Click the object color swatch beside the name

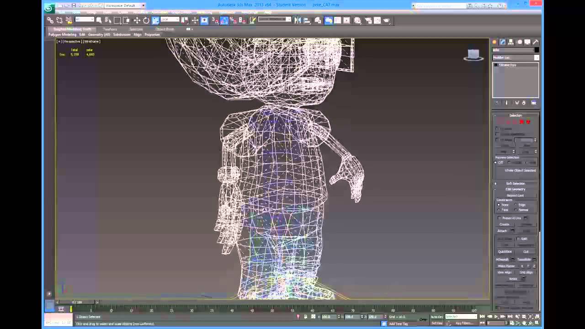[x=537, y=50]
